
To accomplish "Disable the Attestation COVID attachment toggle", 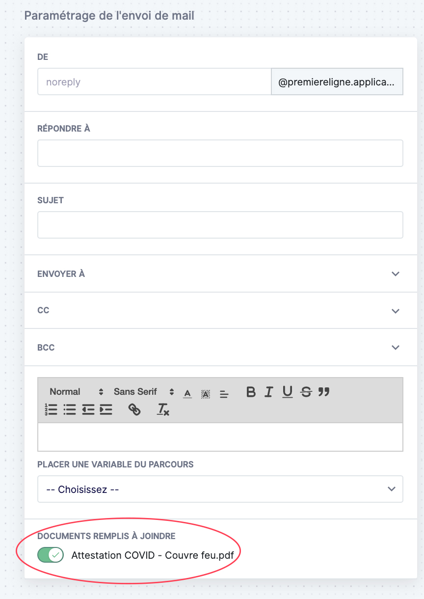I will [x=51, y=555].
